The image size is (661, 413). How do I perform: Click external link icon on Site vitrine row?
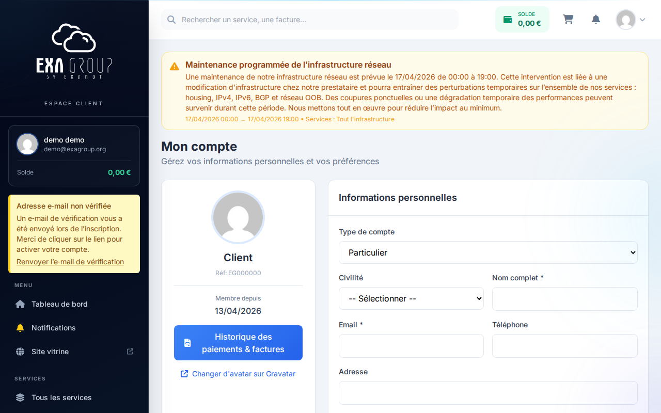(x=130, y=352)
